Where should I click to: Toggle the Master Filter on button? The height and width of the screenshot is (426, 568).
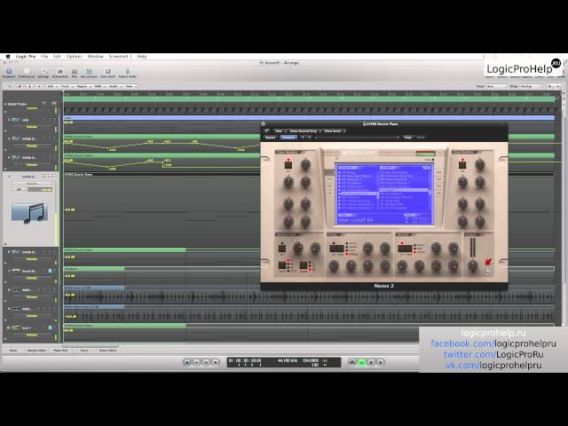coord(282,248)
